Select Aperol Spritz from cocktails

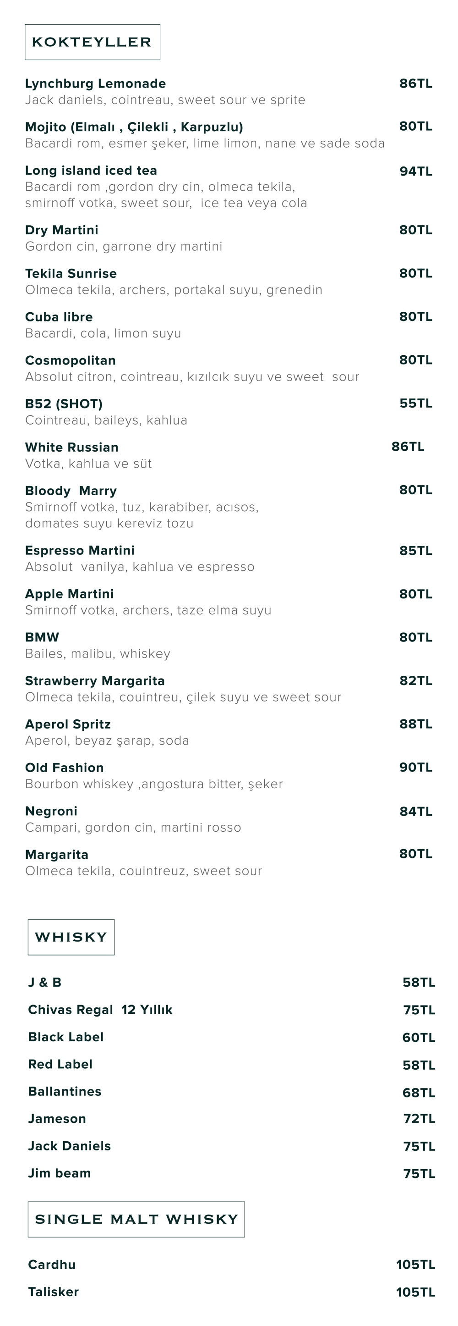[x=68, y=724]
